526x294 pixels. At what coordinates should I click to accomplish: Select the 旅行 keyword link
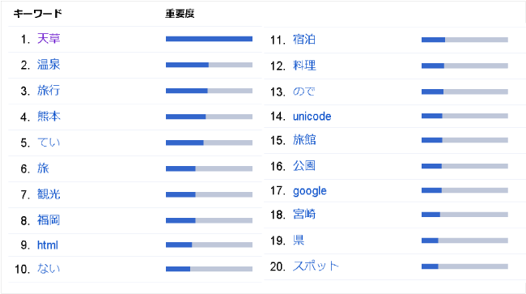point(49,91)
